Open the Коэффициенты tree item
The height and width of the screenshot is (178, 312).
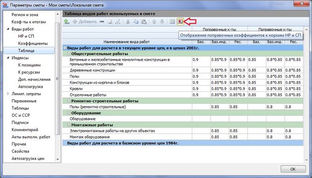click(33, 44)
